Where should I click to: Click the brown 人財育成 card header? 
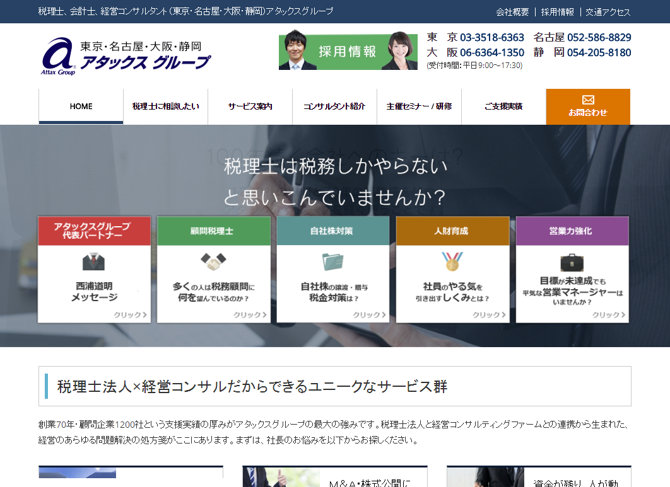[452, 231]
